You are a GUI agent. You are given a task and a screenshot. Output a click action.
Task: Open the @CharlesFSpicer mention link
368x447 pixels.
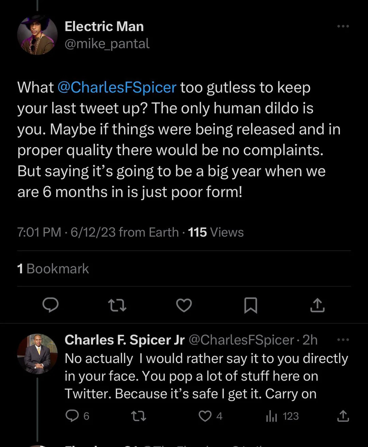117,87
